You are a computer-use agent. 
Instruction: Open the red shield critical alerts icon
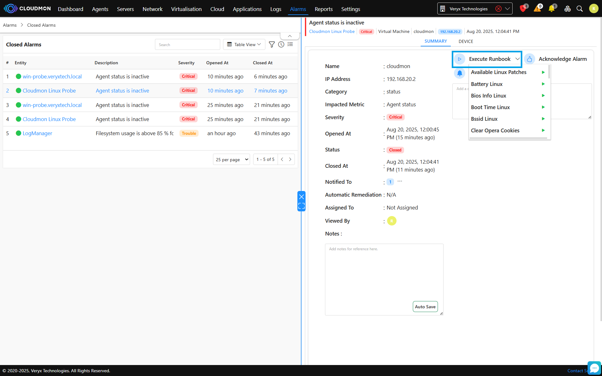click(x=523, y=8)
